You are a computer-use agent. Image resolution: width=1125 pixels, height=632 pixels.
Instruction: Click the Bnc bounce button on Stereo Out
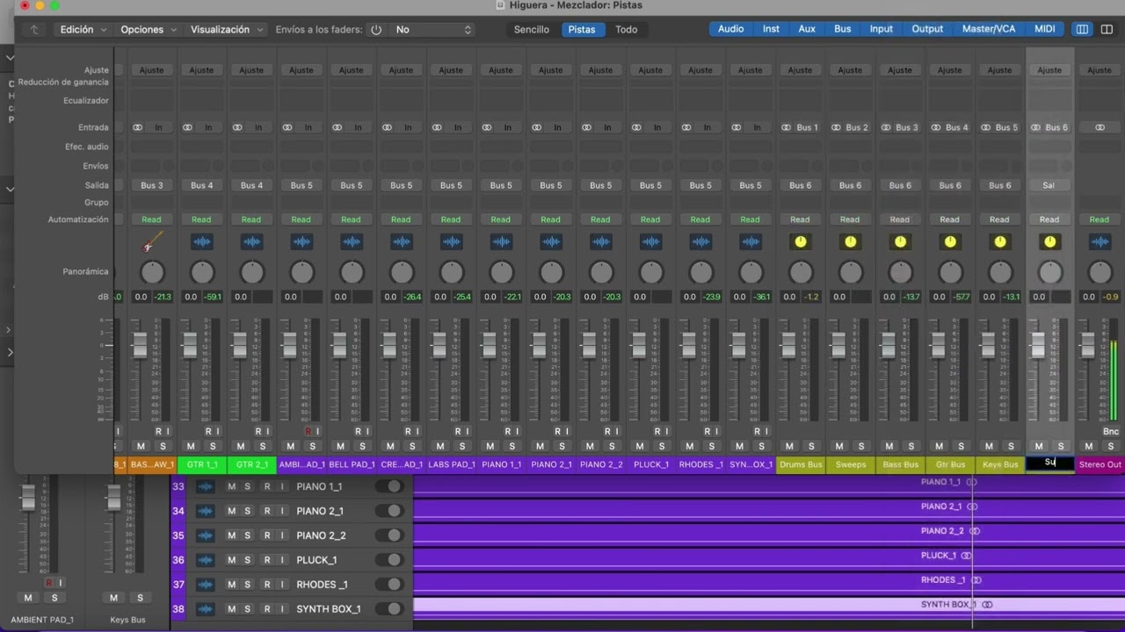pyautogui.click(x=1111, y=432)
